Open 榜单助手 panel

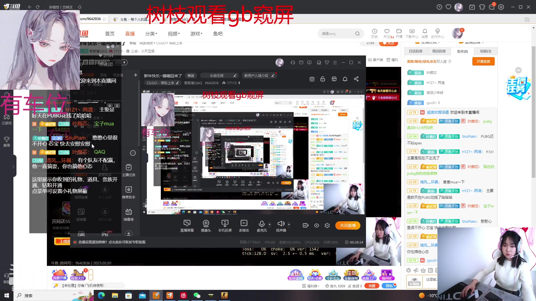pos(128,193)
